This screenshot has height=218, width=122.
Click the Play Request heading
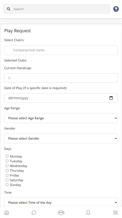[17, 31]
